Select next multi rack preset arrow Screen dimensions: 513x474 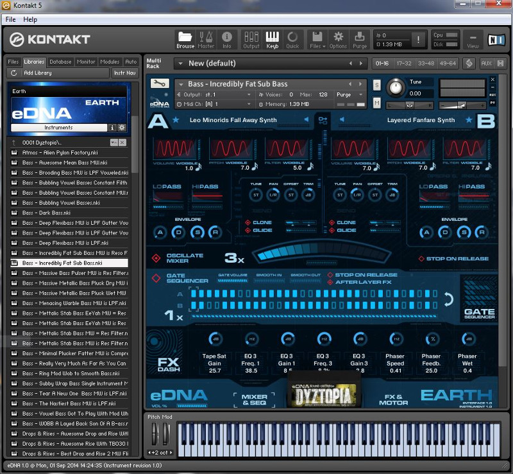pos(361,64)
